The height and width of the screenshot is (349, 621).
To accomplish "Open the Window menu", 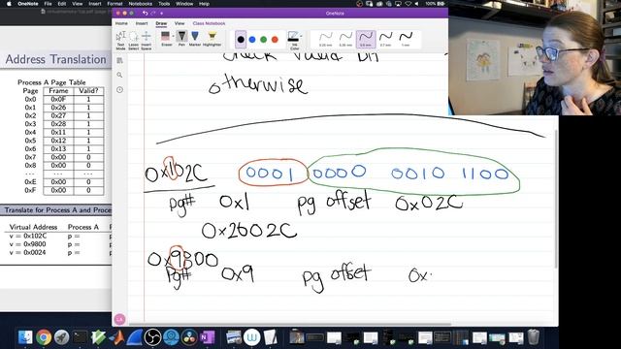I will (184, 4).
